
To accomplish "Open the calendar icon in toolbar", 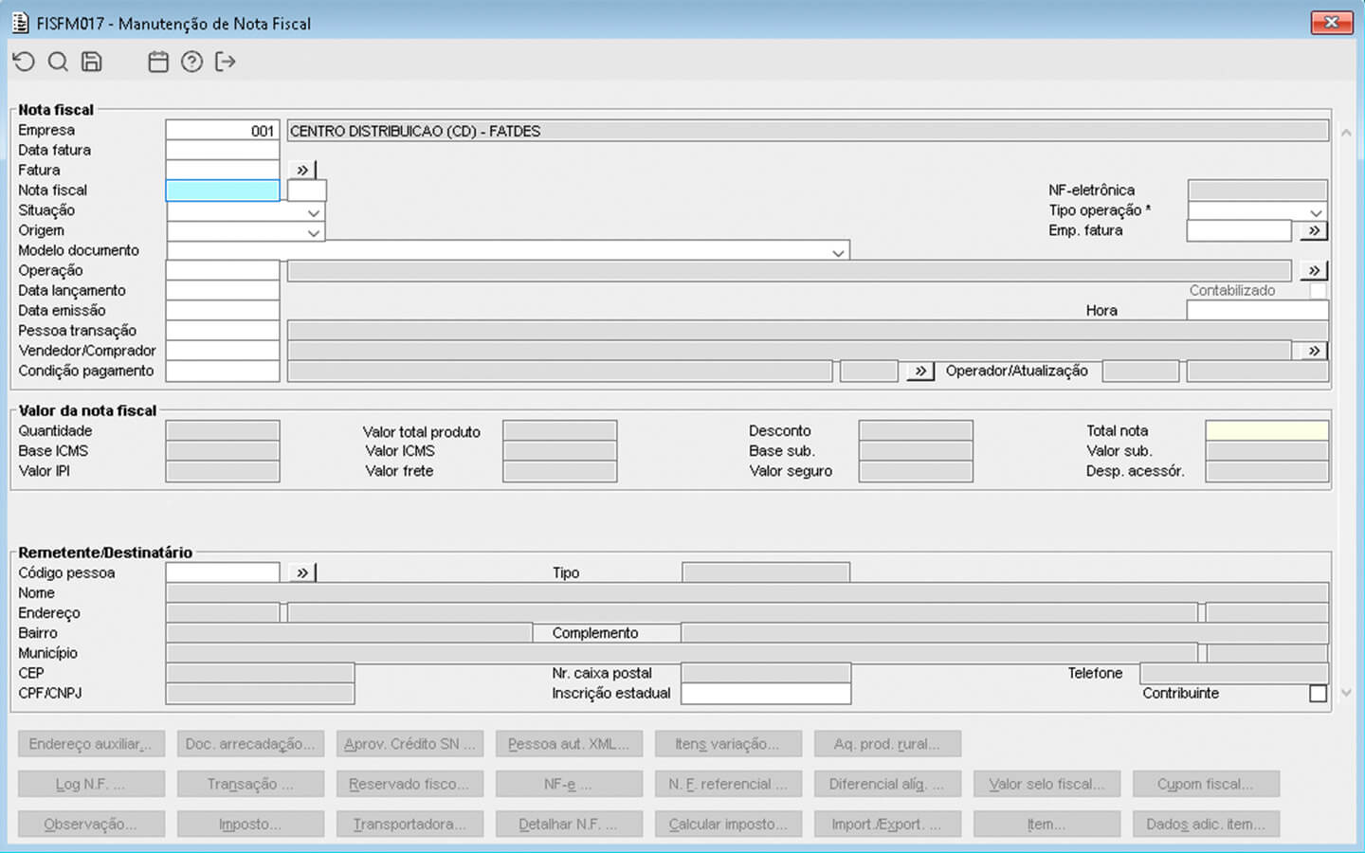I will (x=158, y=63).
